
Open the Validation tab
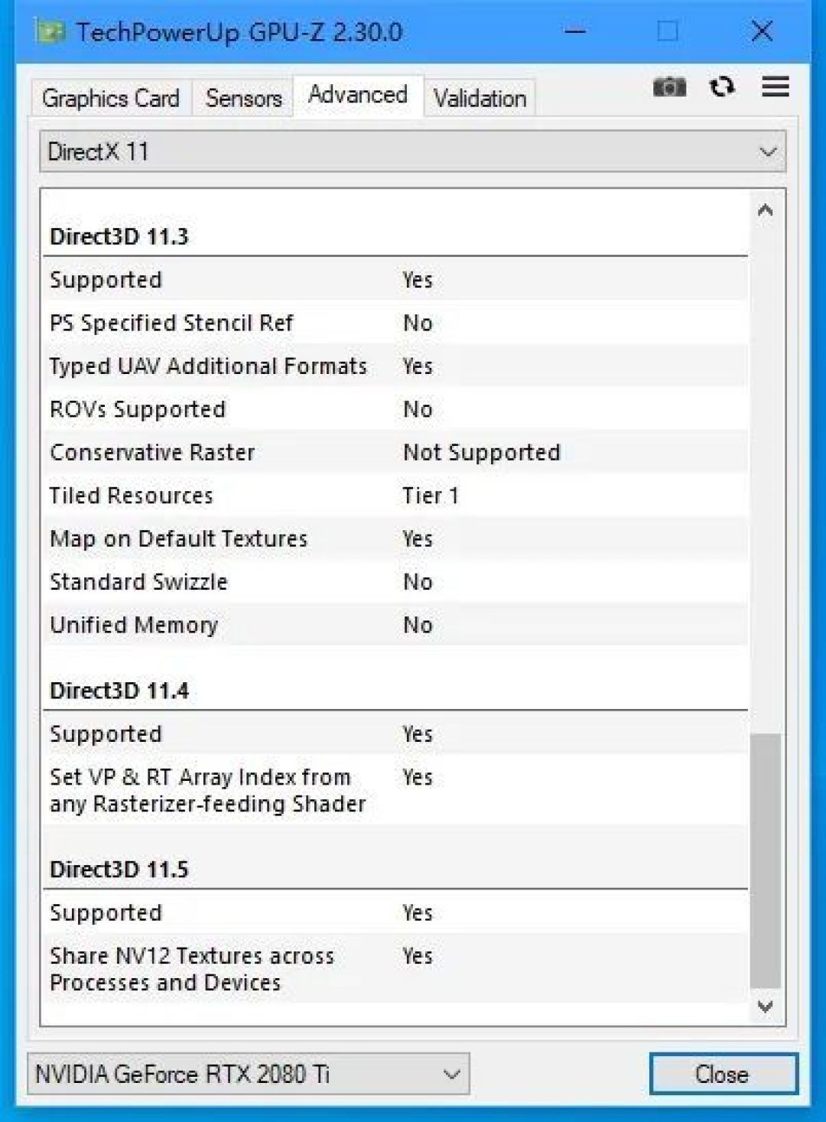click(x=479, y=98)
